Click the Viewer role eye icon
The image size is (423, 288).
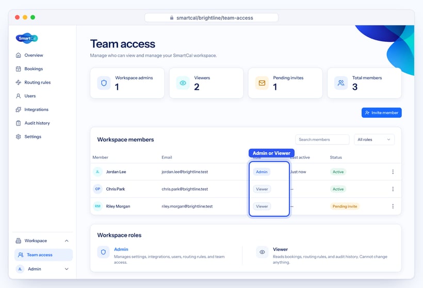click(262, 252)
